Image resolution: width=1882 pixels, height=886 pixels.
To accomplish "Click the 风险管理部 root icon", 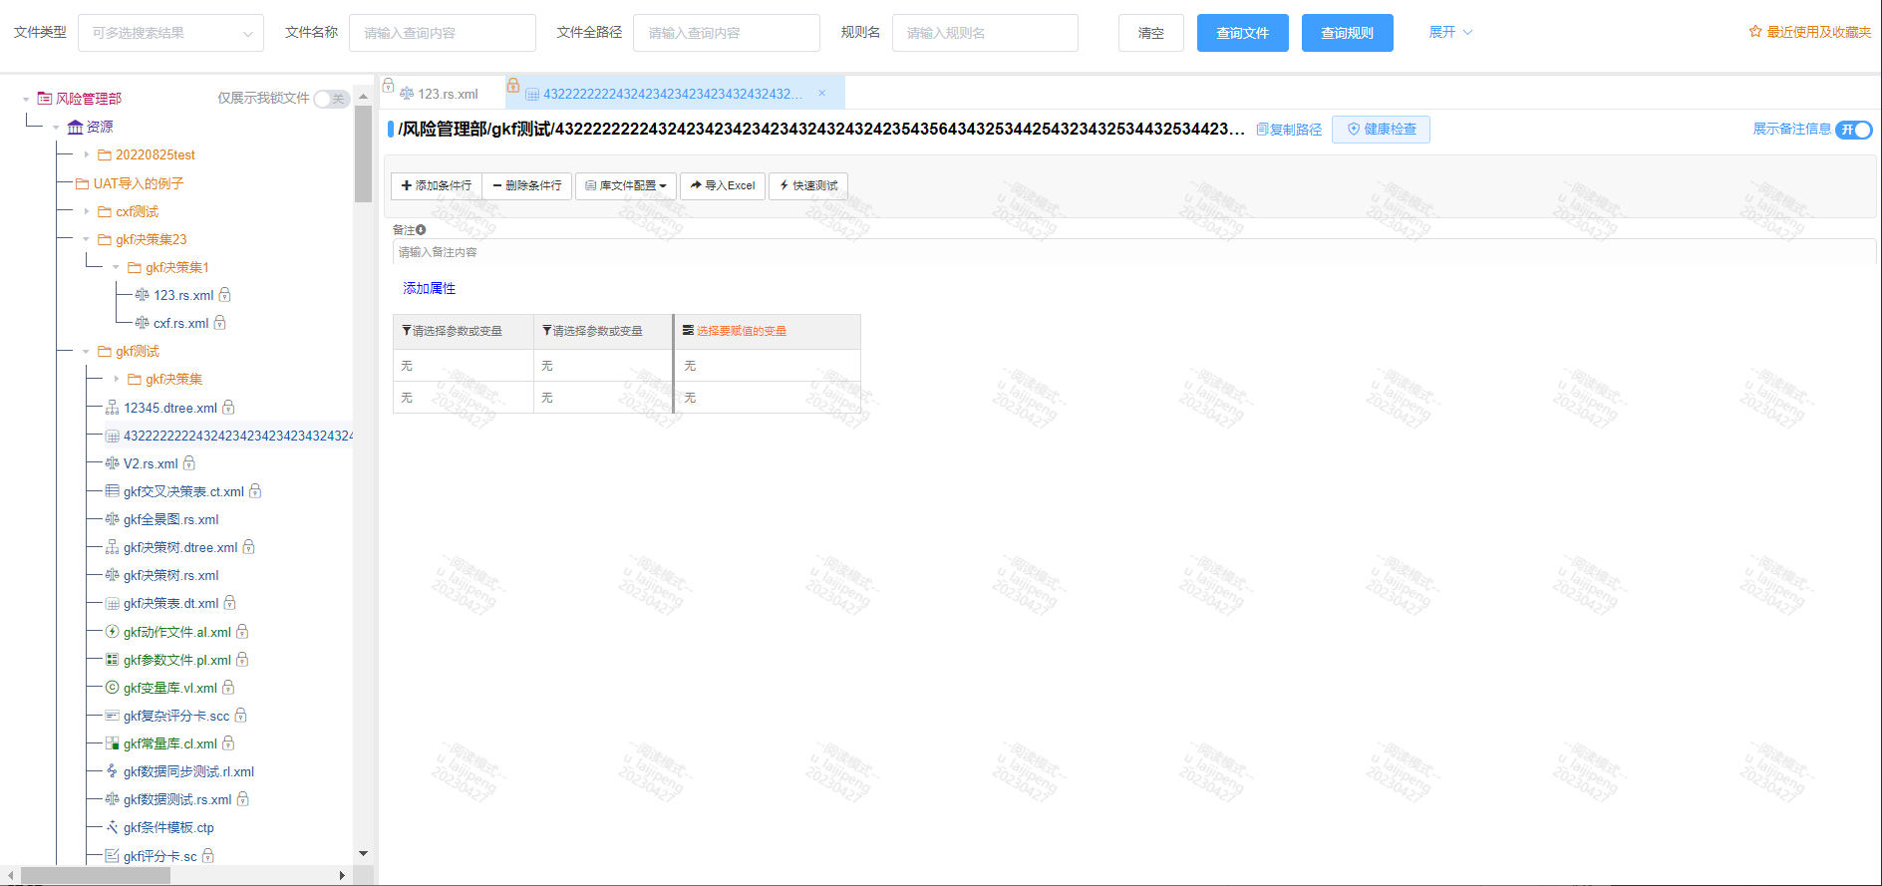I will tap(45, 98).
